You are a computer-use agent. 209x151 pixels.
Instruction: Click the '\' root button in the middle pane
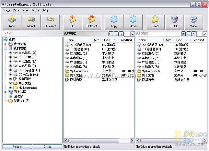pos(121,34)
